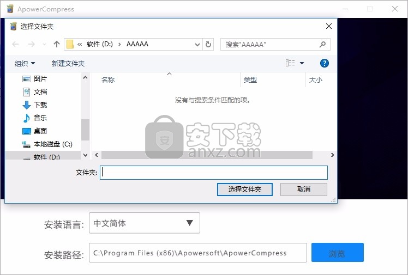
Task: Click horizontal scrollbar left arrow
Action: 97,155
